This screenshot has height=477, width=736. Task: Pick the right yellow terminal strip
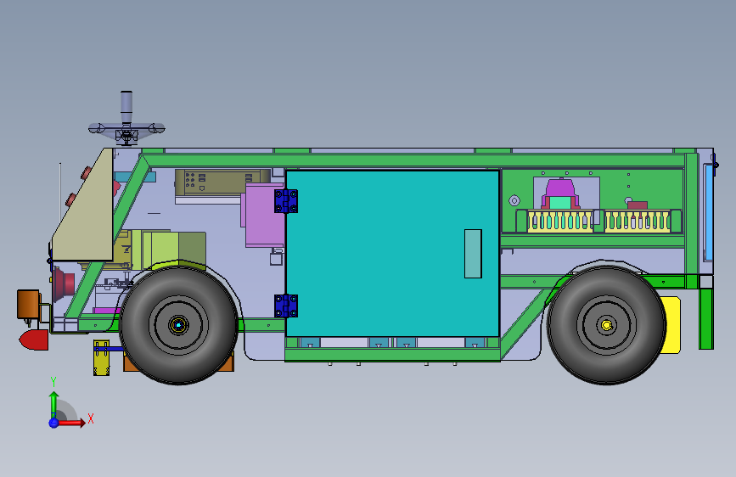coord(637,222)
